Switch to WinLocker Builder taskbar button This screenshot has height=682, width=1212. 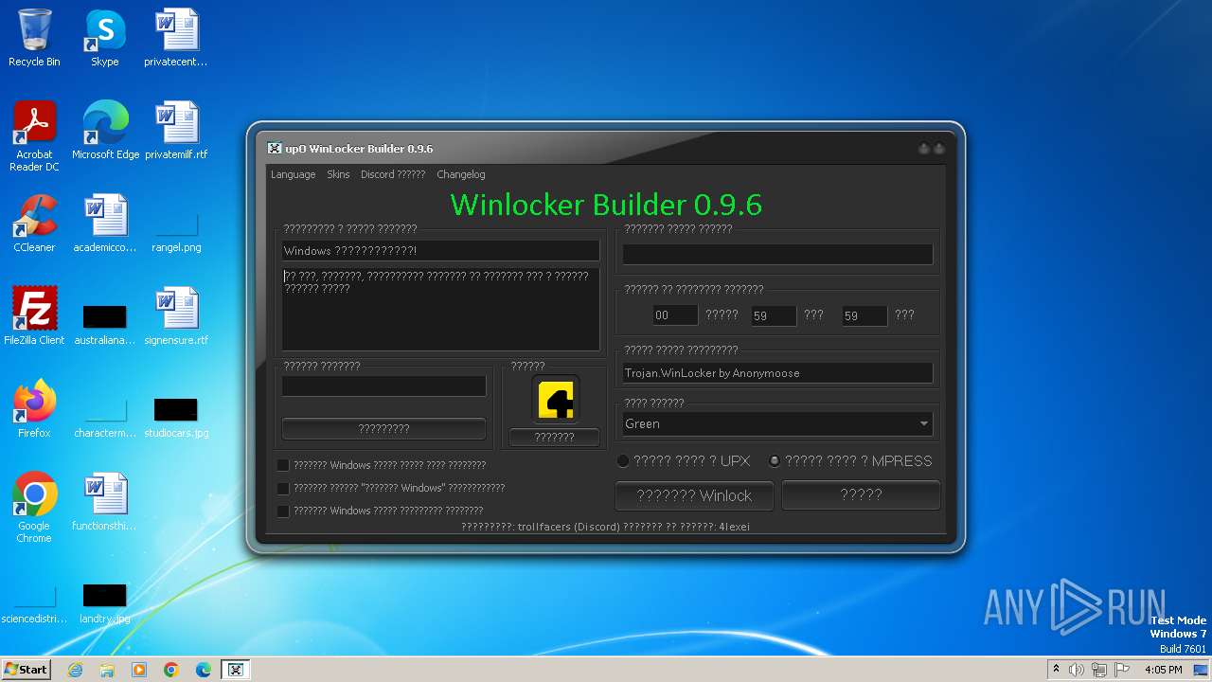[236, 670]
